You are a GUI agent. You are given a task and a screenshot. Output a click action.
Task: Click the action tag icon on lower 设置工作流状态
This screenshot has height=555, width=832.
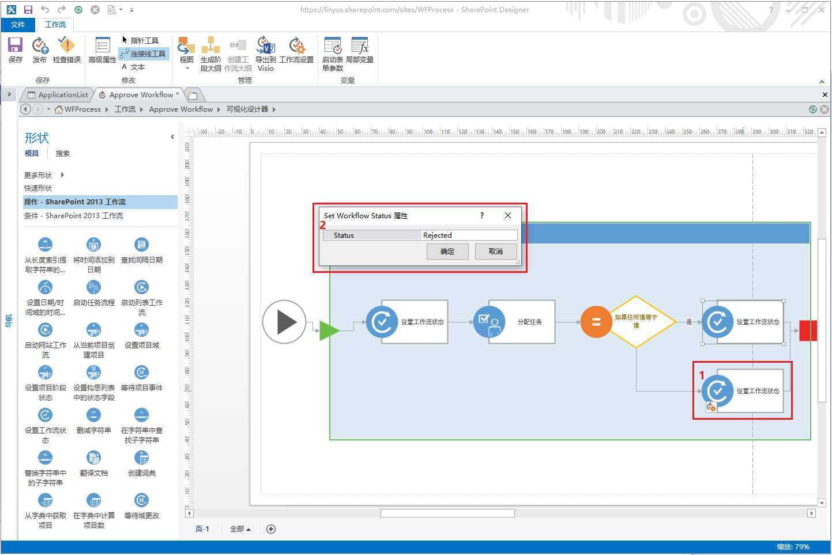coord(711,407)
